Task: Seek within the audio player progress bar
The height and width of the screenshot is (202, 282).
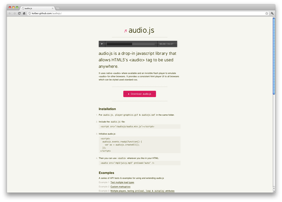Action: click(131, 44)
